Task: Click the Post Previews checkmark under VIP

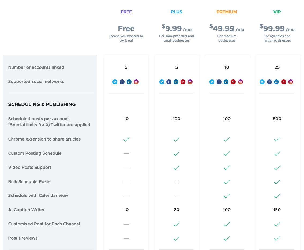Action: tap(277, 238)
